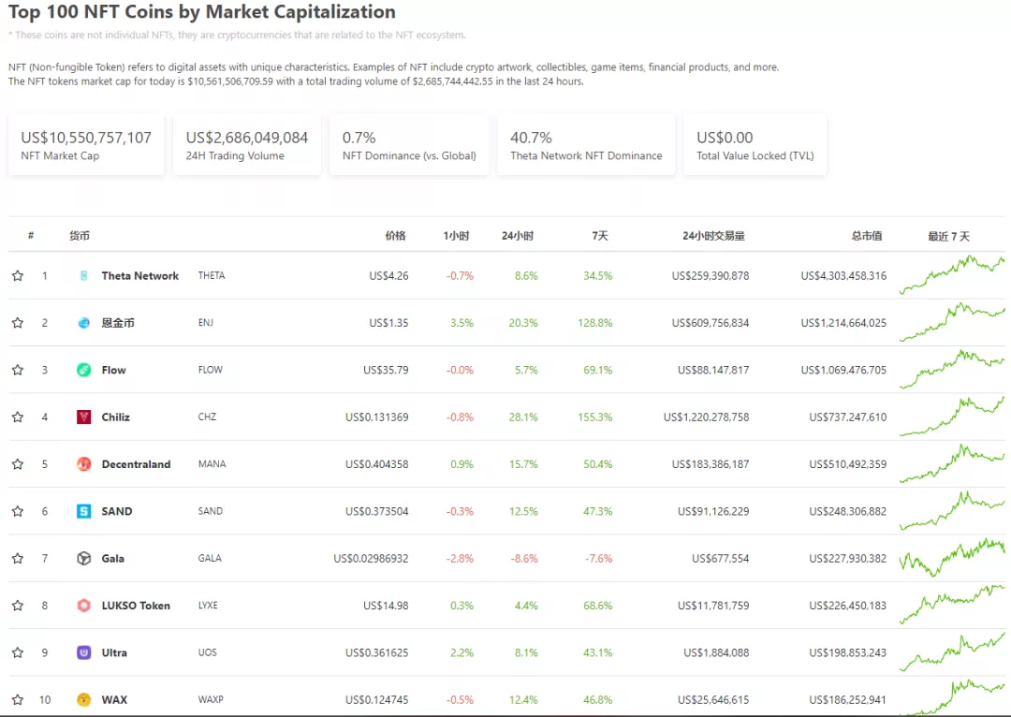Click the Gala coin logo icon
Image resolution: width=1011 pixels, height=717 pixels.
click(x=83, y=559)
